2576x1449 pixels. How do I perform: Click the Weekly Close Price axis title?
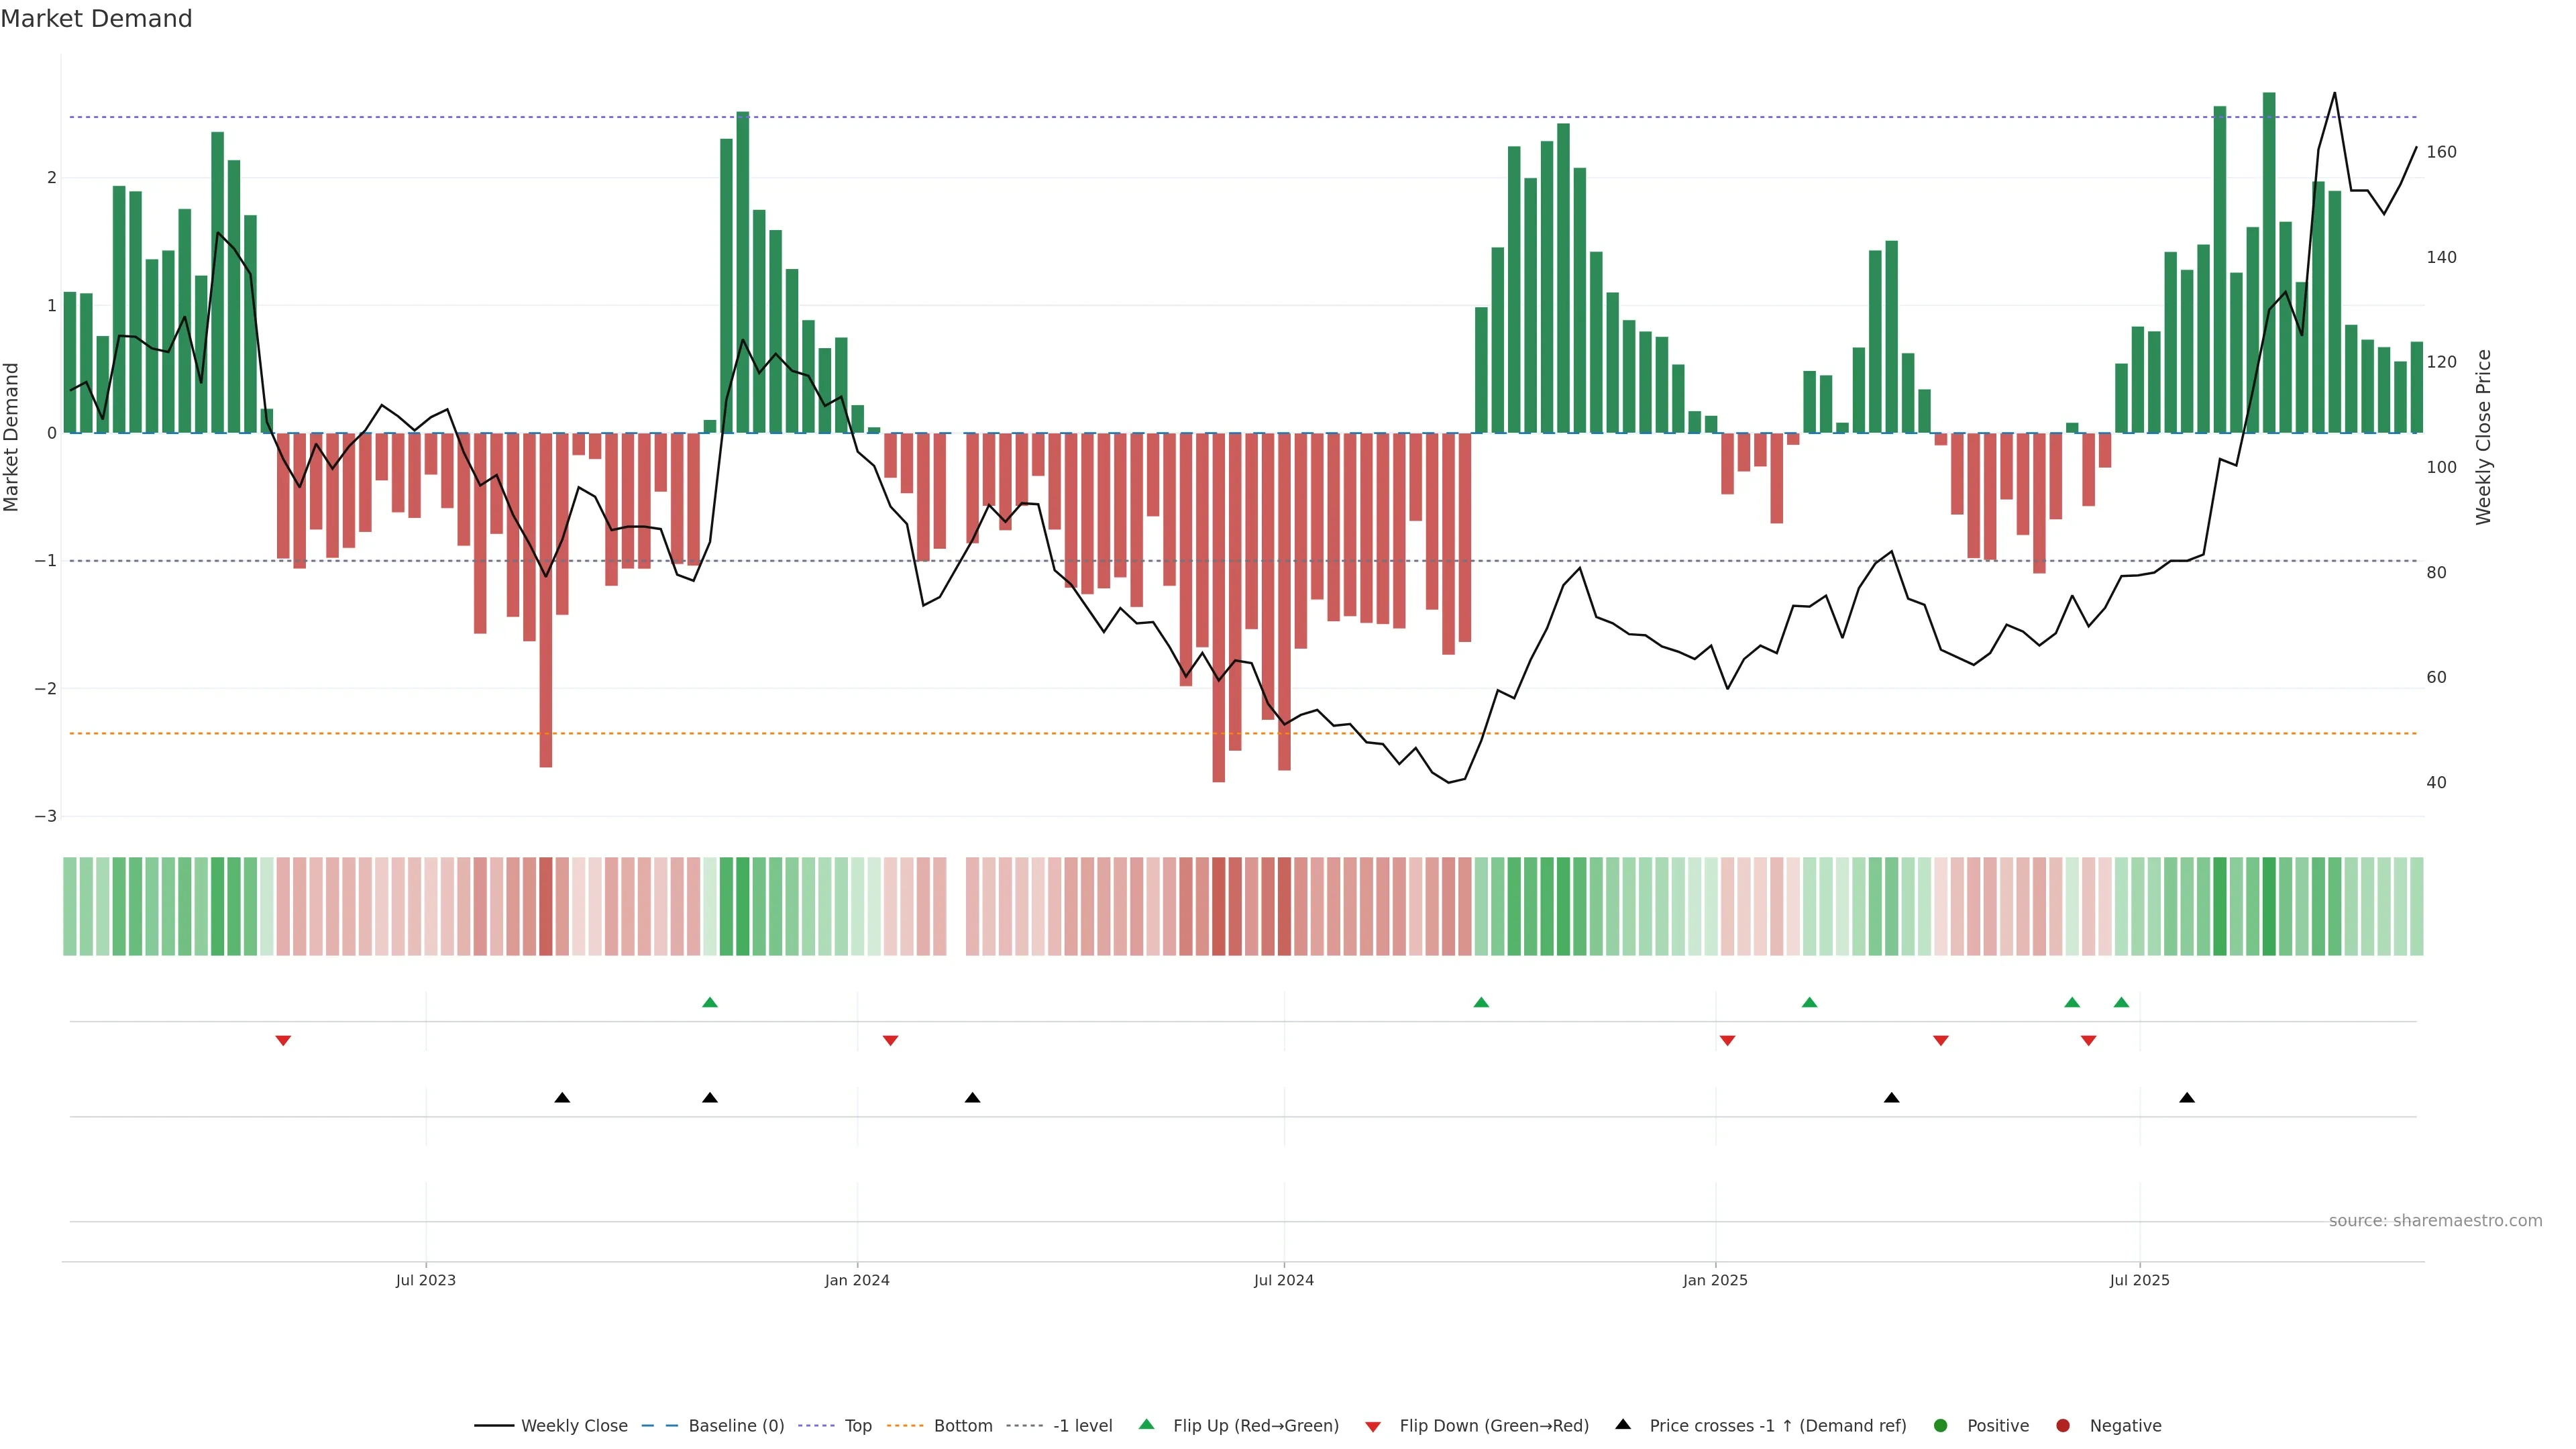tap(2484, 437)
